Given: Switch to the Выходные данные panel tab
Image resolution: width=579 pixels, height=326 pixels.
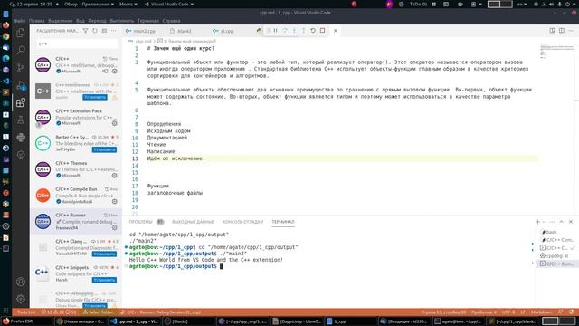Looking at the screenshot, I should [x=193, y=222].
